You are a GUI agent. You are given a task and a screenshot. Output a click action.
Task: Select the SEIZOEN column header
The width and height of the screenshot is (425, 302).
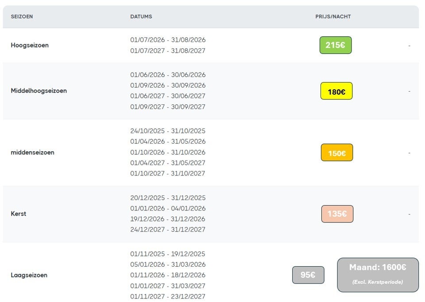coord(22,16)
